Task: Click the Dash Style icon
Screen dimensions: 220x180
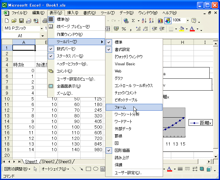Action: click(187, 169)
